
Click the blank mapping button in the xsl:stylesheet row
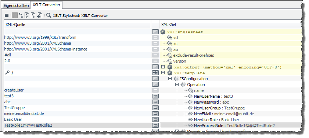coord(155,32)
